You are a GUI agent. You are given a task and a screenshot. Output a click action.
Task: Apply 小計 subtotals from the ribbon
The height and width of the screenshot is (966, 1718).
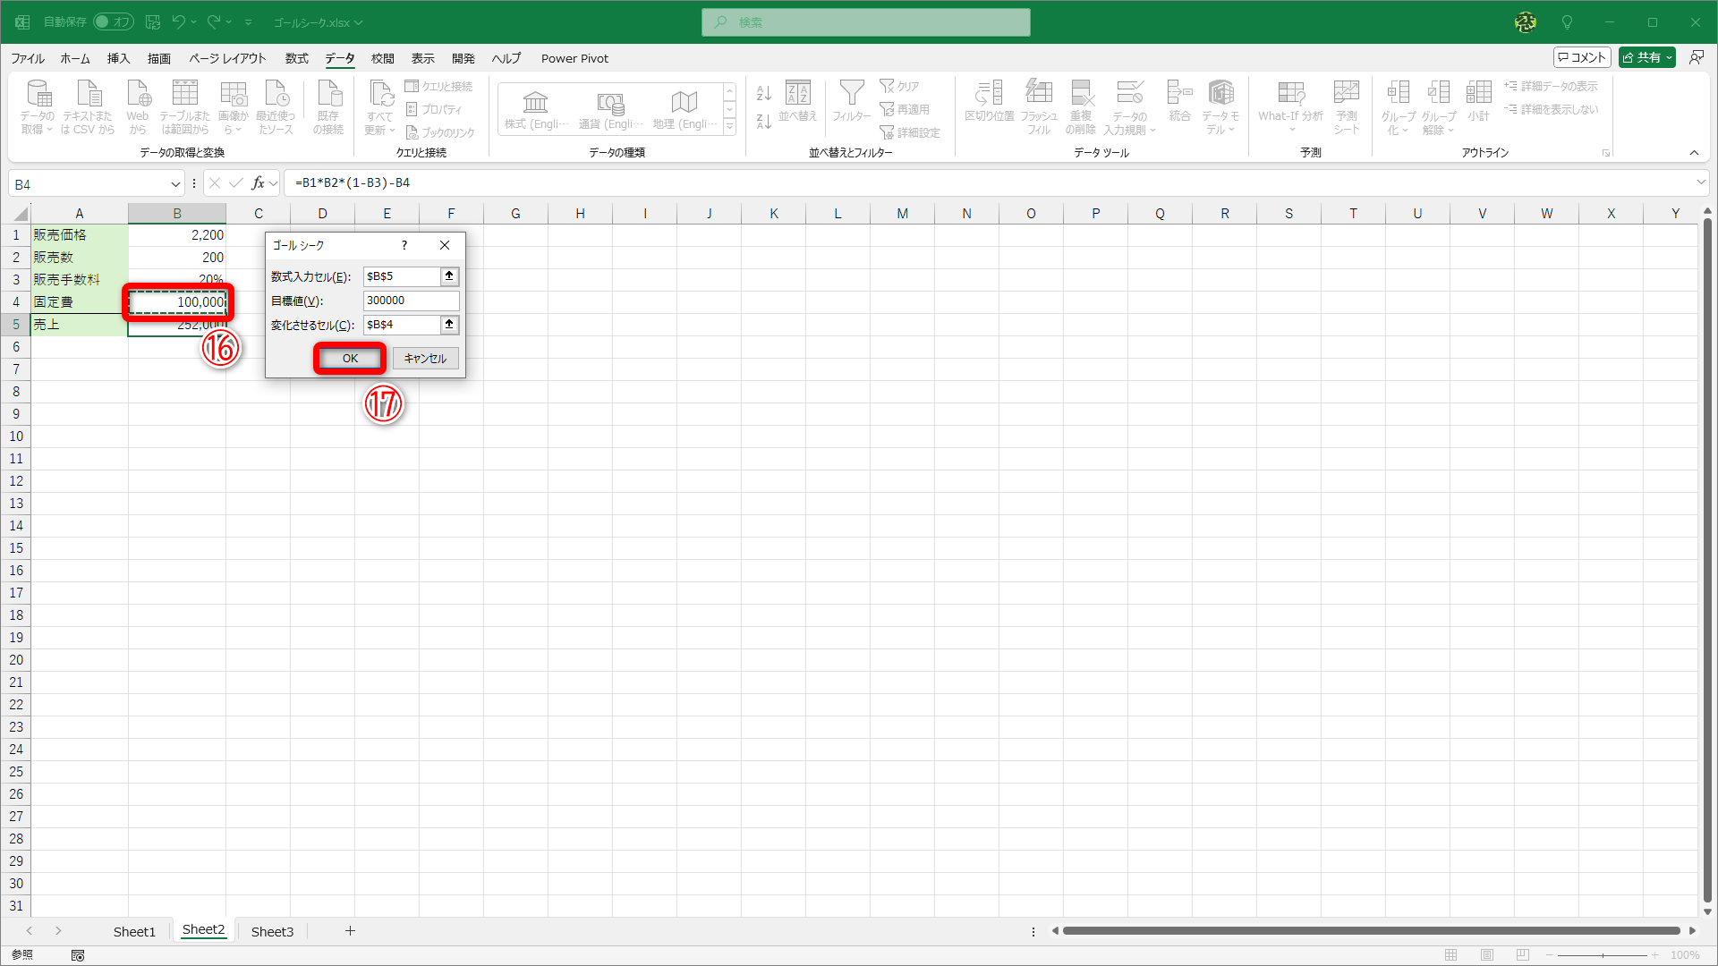[x=1478, y=106]
